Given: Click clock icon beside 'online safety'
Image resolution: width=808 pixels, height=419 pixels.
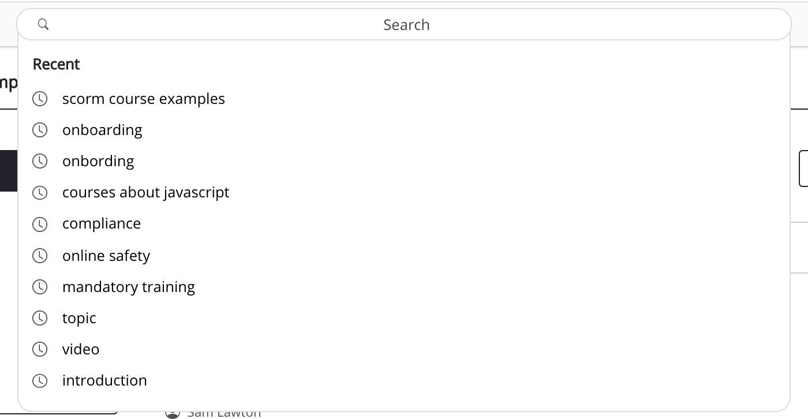Looking at the screenshot, I should point(40,256).
